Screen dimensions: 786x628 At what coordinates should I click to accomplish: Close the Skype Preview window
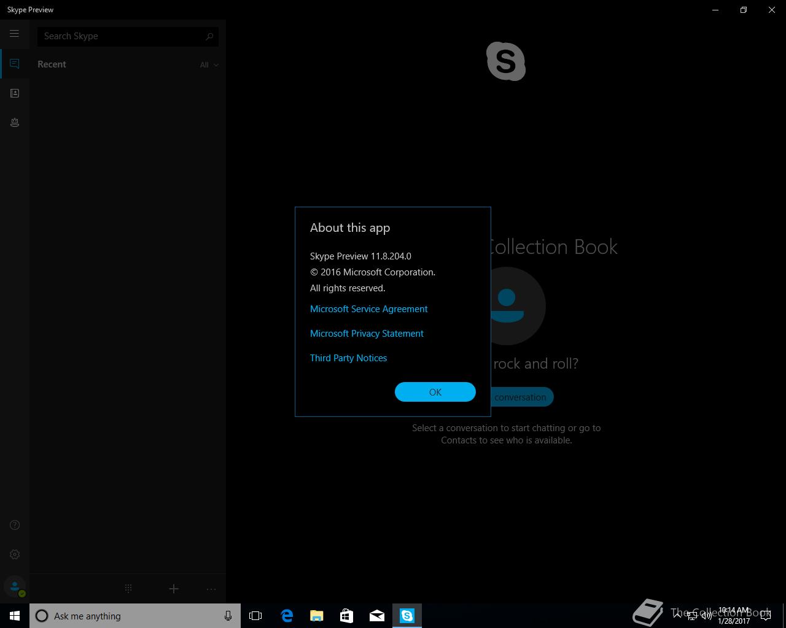[x=772, y=10]
